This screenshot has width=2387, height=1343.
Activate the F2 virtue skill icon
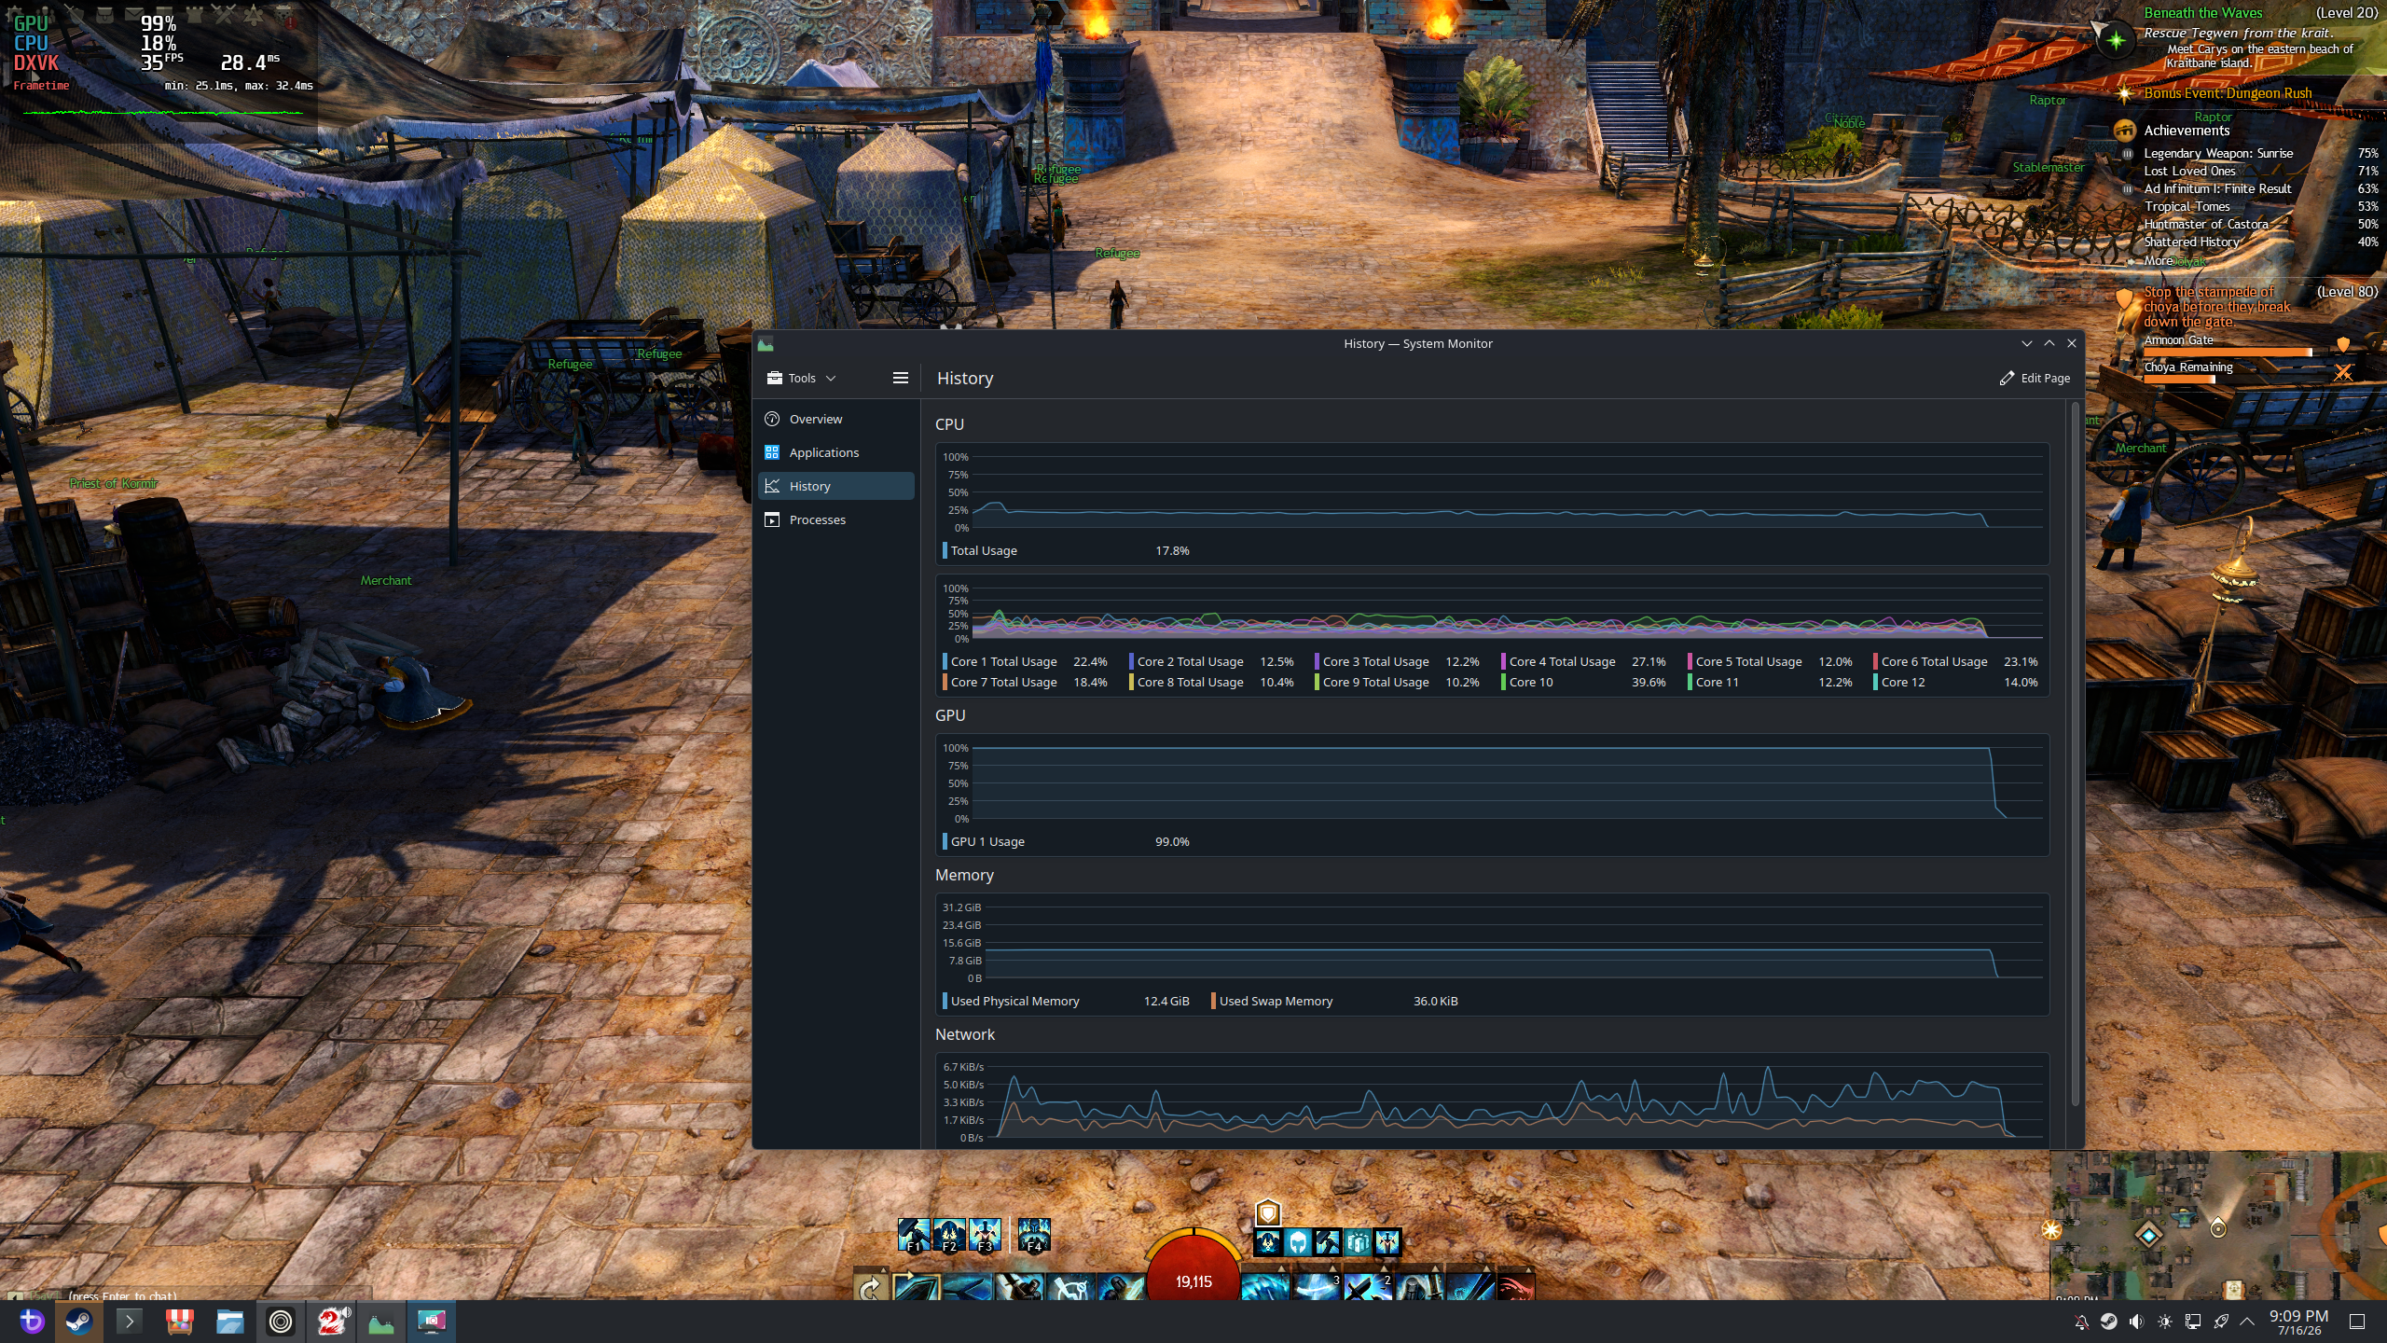point(949,1235)
